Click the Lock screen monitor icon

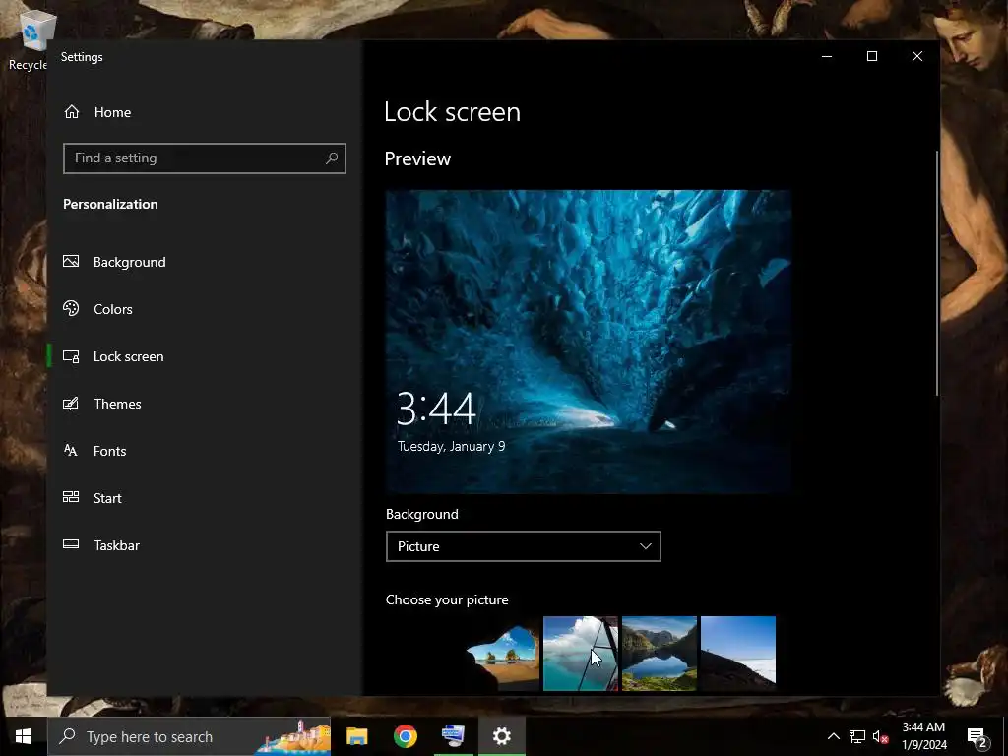click(x=71, y=356)
